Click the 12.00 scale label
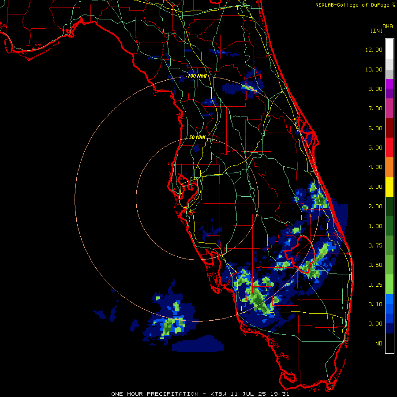The image size is (397, 397). [374, 49]
